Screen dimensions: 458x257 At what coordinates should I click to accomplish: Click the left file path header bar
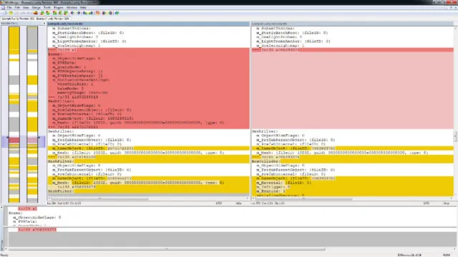click(148, 24)
